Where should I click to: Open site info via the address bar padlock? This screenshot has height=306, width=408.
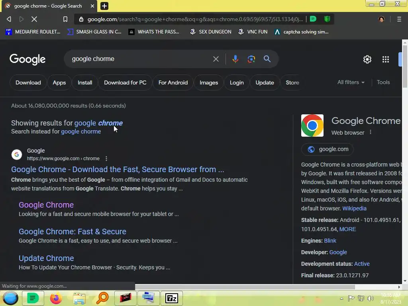pos(81,19)
